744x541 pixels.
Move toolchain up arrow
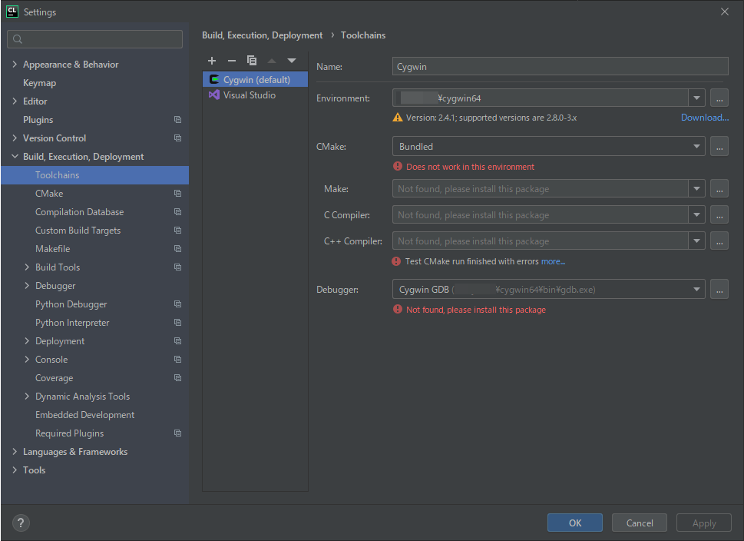click(271, 60)
